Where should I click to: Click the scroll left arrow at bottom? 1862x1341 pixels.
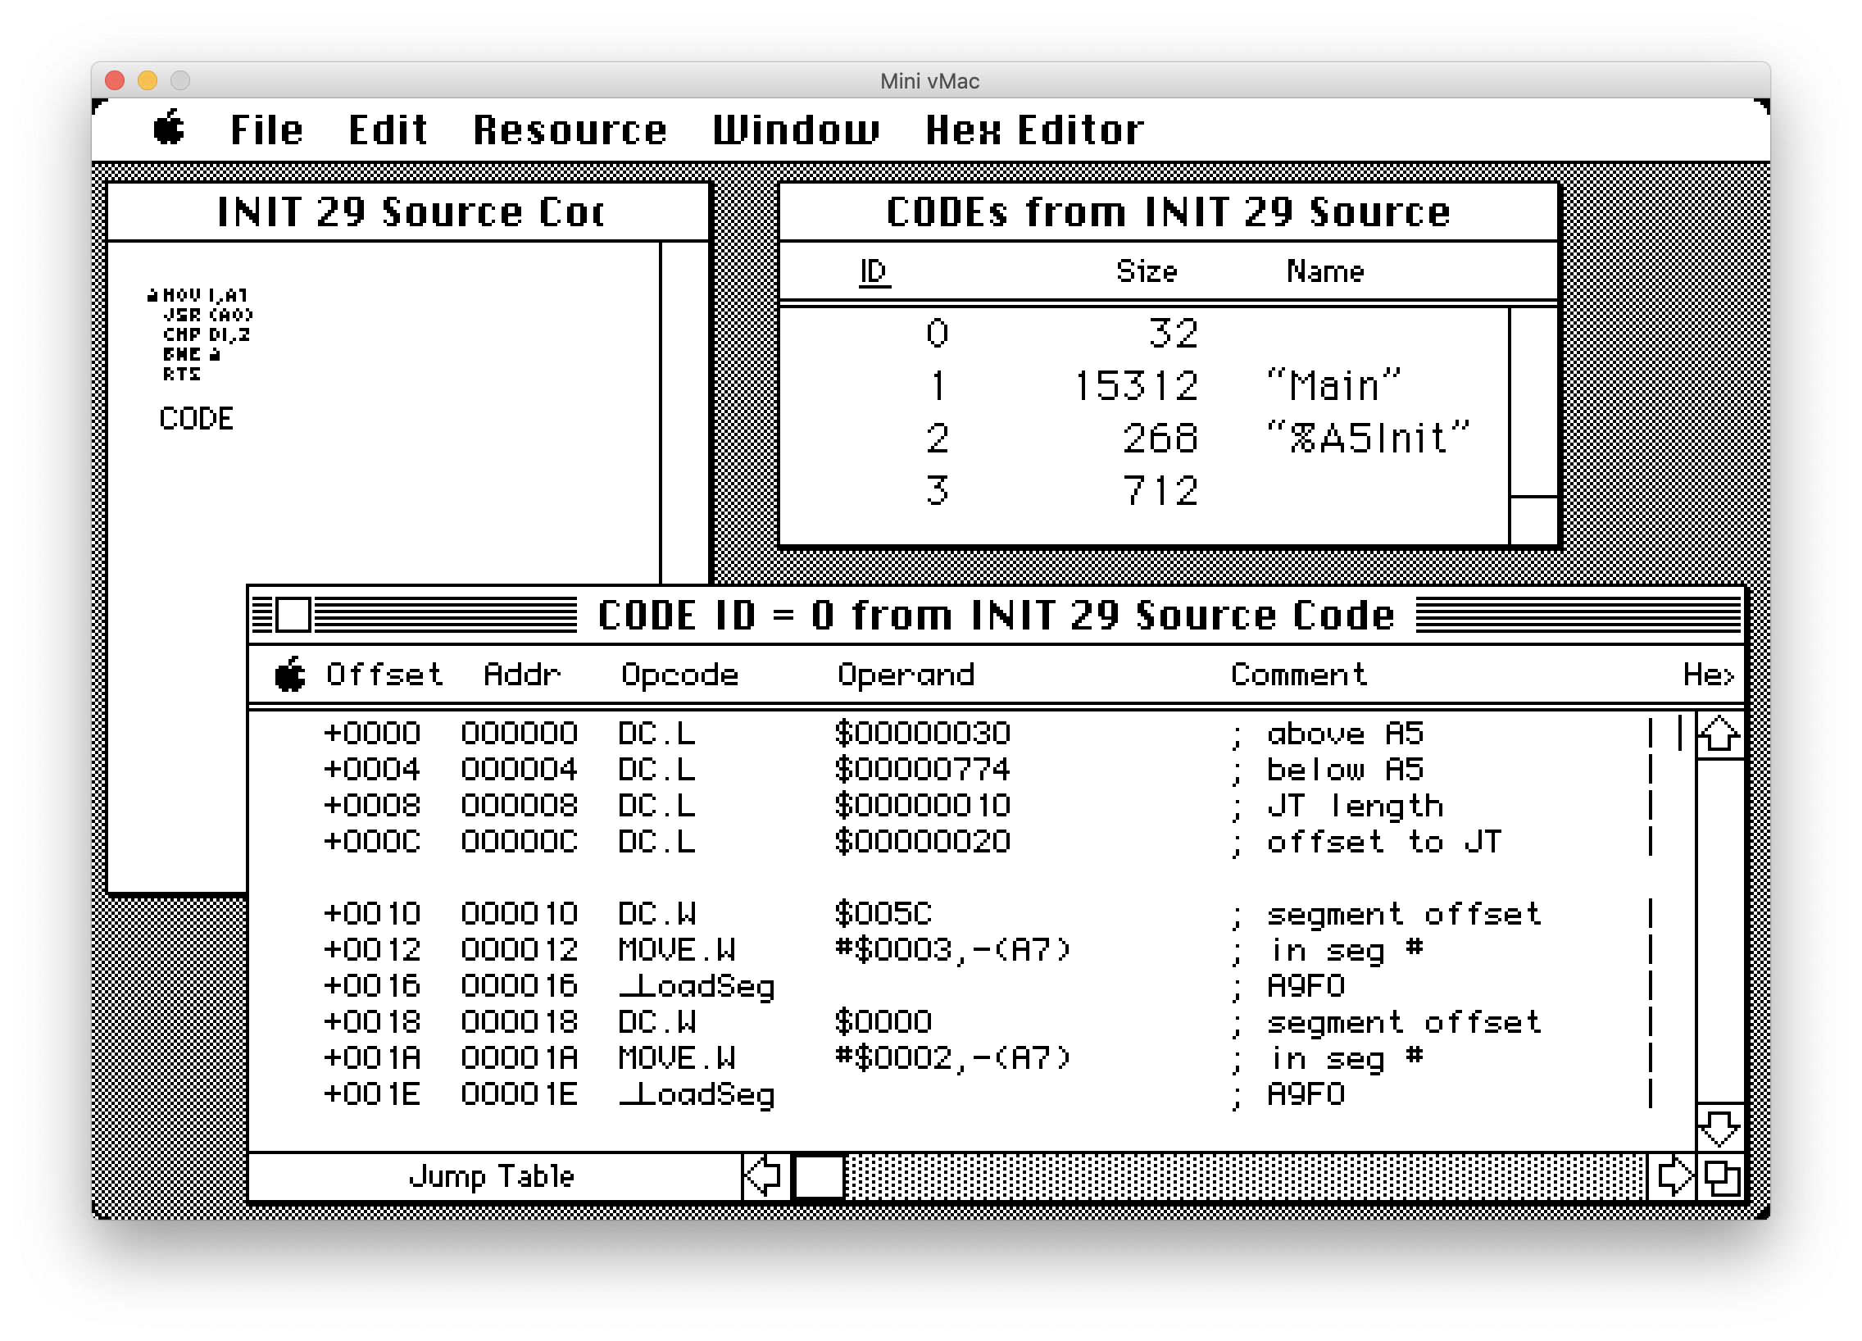(x=765, y=1176)
